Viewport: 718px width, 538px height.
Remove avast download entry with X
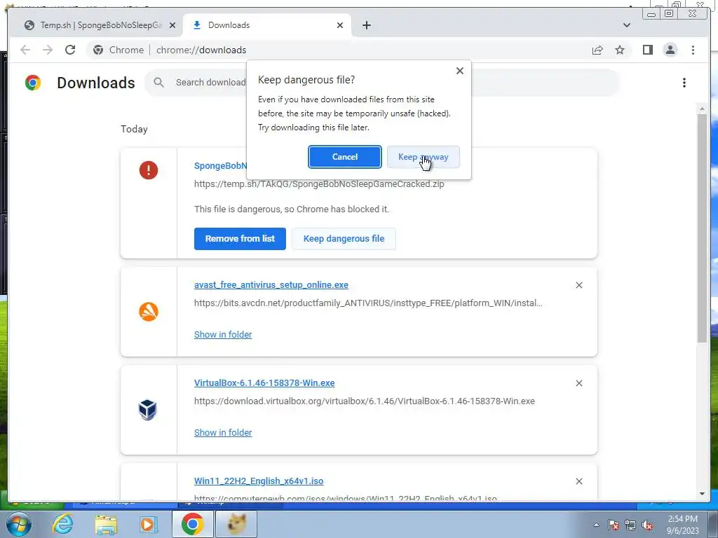pyautogui.click(x=578, y=285)
